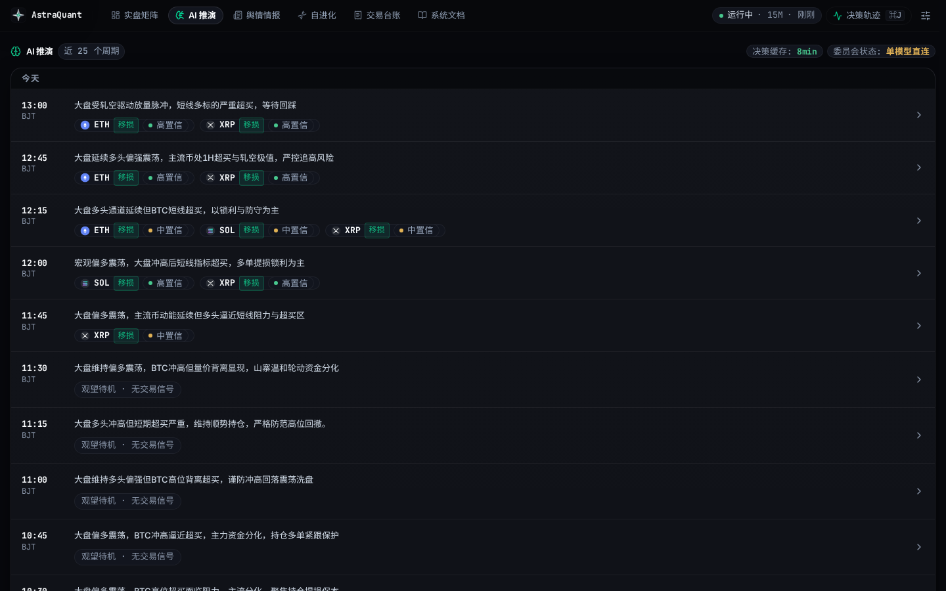The width and height of the screenshot is (946, 591).
Task: Click the 决策缓存 8min badge
Action: click(784, 51)
